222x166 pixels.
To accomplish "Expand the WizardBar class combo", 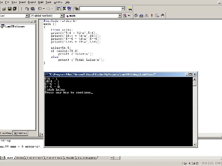I will point(27,16).
